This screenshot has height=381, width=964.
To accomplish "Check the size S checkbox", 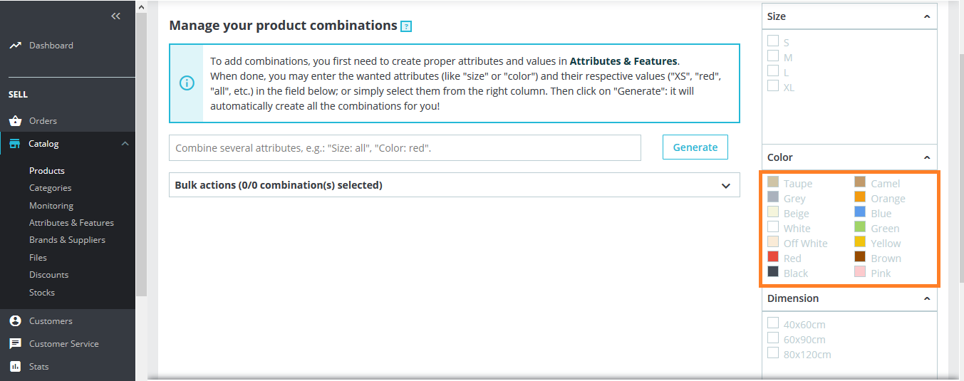I will click(x=773, y=41).
